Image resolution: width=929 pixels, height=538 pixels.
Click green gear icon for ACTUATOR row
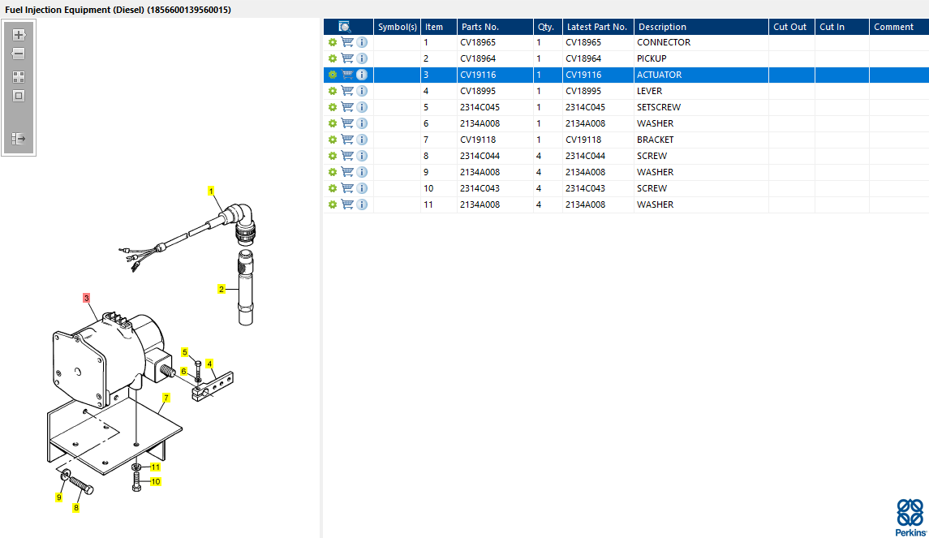(x=333, y=75)
